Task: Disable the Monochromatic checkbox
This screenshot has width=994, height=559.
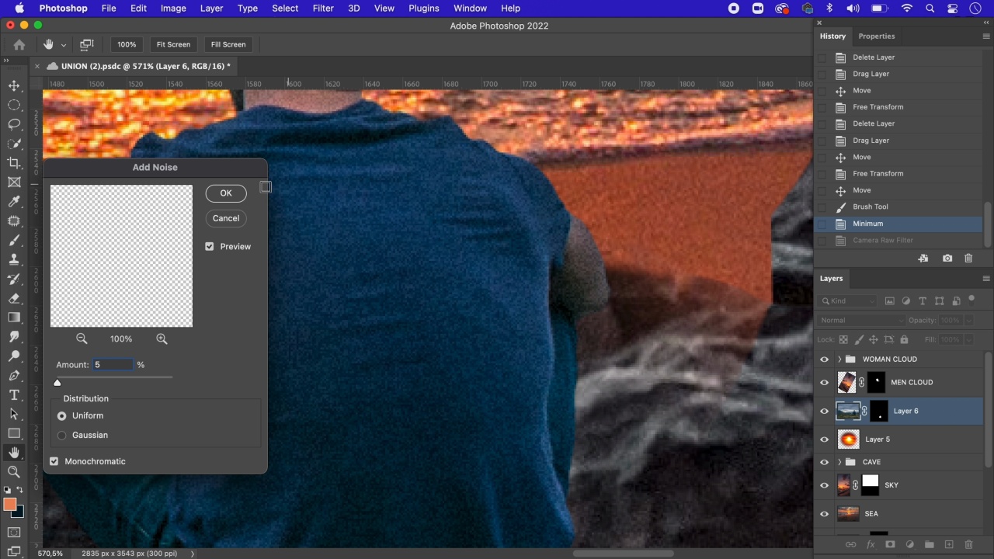Action: click(54, 461)
